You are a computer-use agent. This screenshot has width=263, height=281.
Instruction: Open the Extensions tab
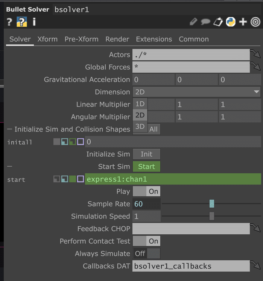(154, 39)
